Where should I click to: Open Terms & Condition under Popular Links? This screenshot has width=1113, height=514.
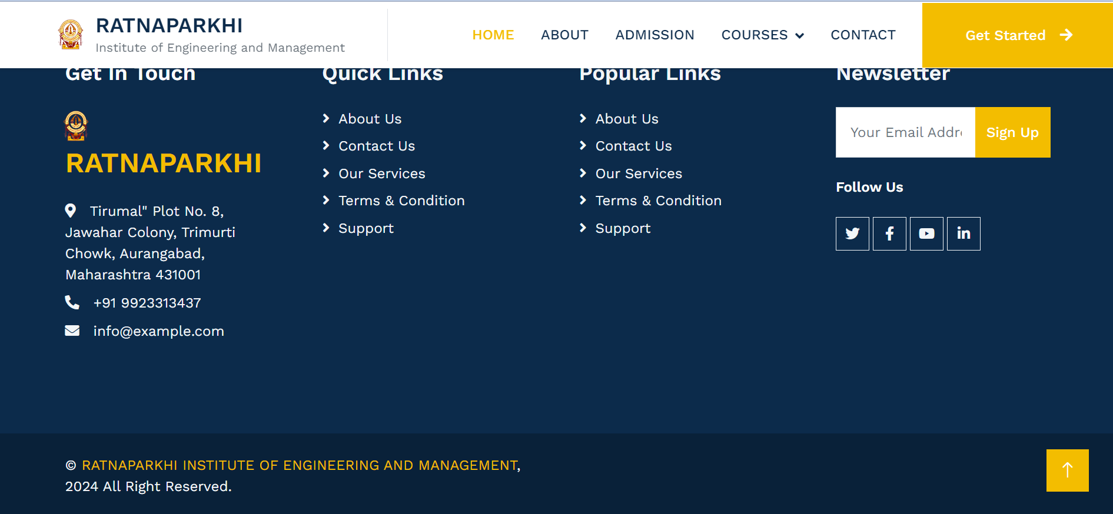coord(658,201)
